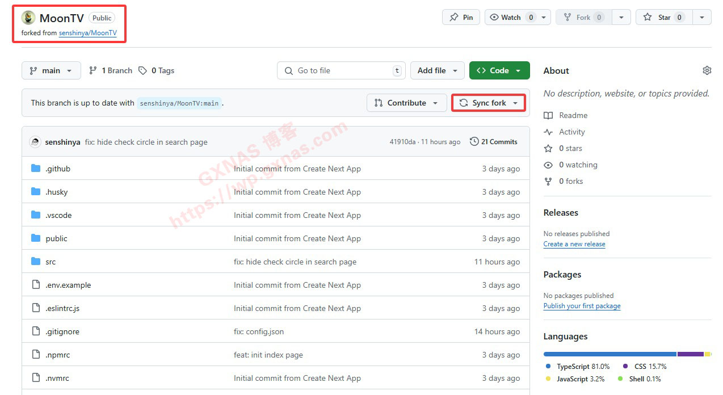Click the watching eye icon in About
723x395 pixels.
548,165
